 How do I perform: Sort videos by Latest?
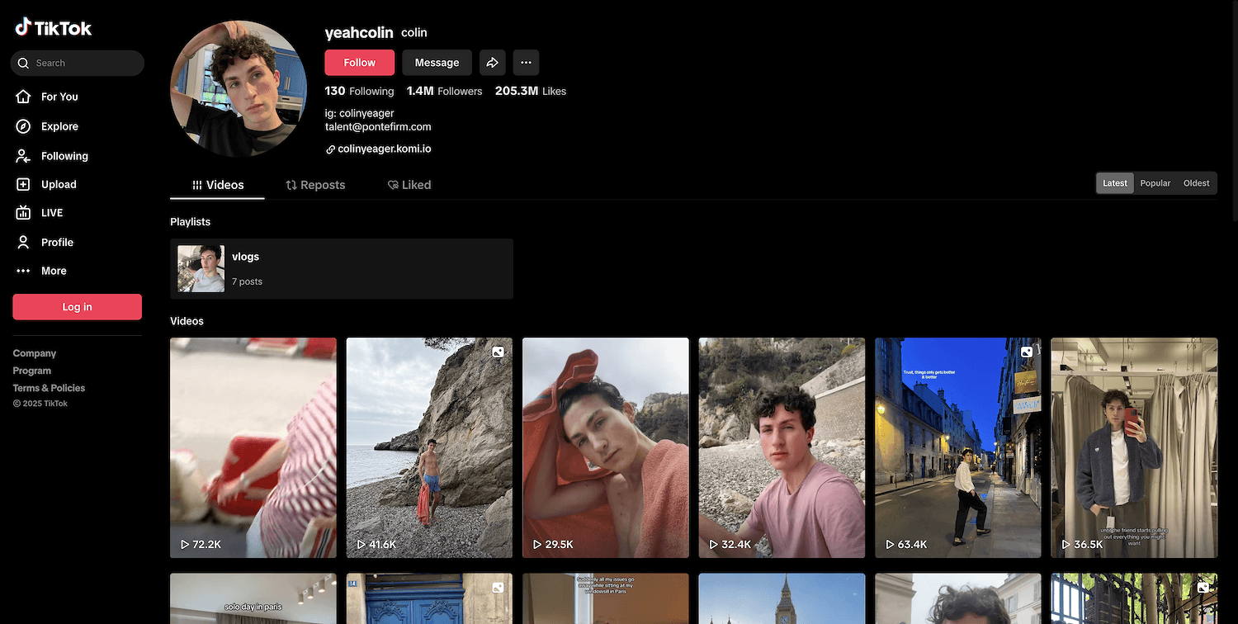(x=1114, y=183)
